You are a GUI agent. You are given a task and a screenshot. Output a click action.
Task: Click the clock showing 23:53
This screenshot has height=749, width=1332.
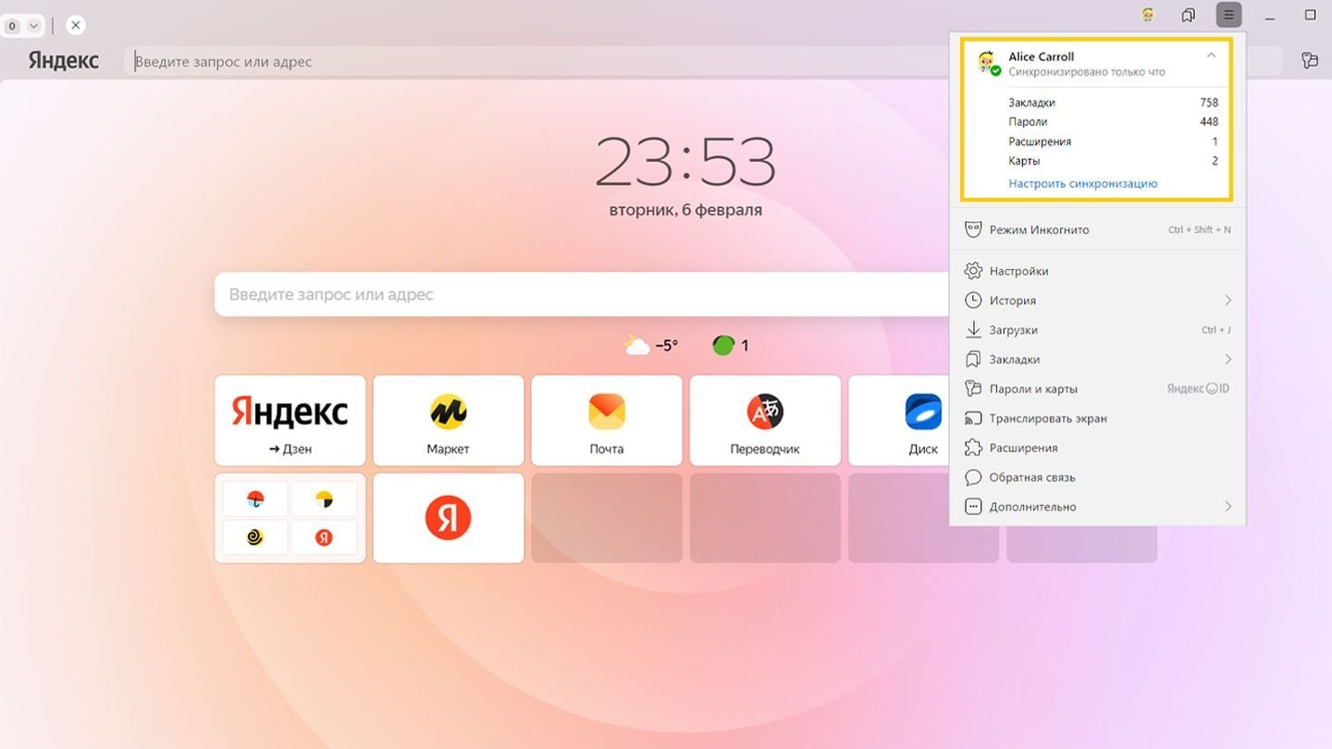(x=684, y=162)
